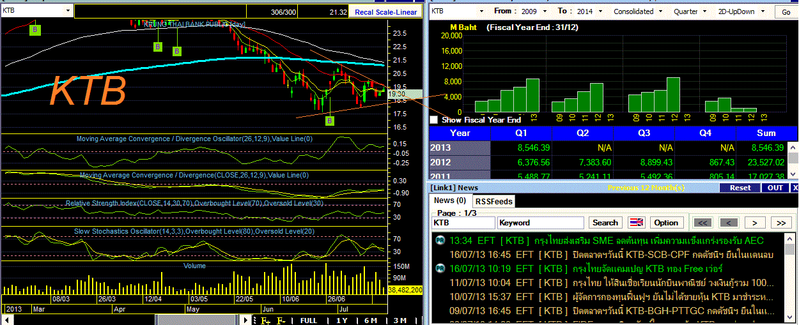This screenshot has width=799, height=325.
Task: Toggle news language with the flag icon
Action: click(637, 222)
